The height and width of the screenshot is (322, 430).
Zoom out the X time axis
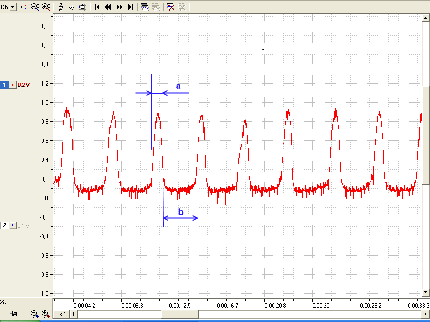(34, 314)
